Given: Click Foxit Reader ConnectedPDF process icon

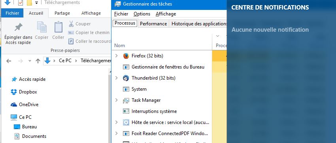Looking at the screenshot, I should (126, 133).
